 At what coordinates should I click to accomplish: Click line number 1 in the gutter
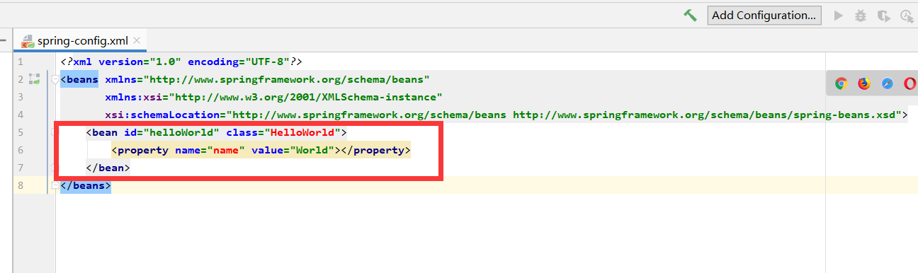(21, 62)
